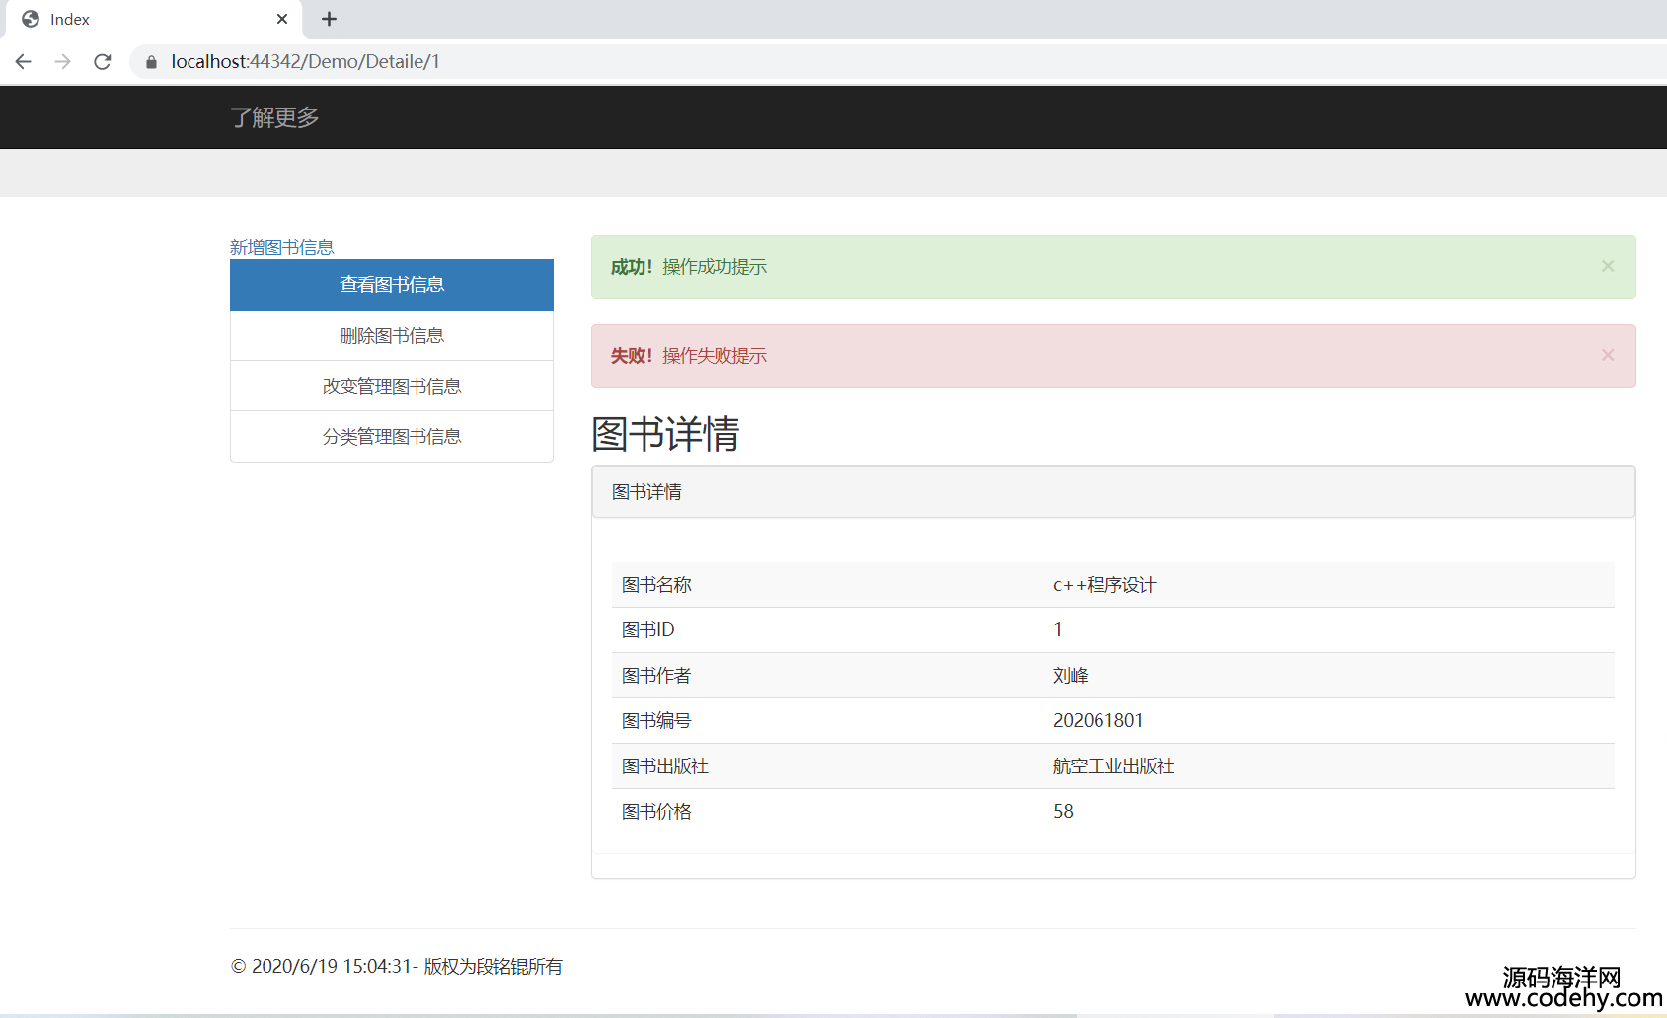Viewport: 1667px width, 1018px height.
Task: Click the 图书详情 panel header
Action: pyautogui.click(x=1112, y=492)
